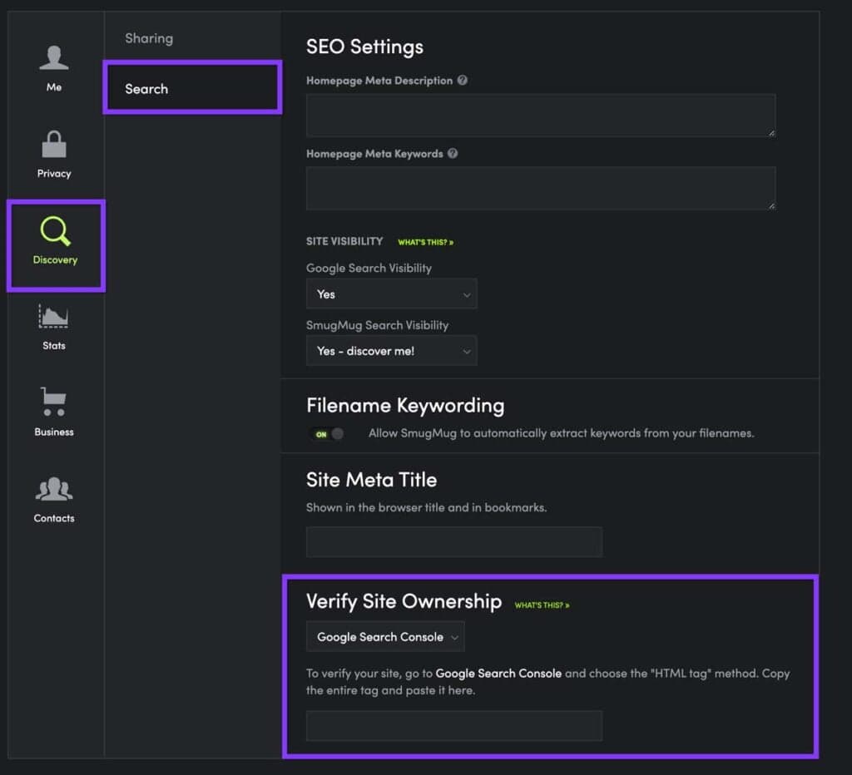This screenshot has width=852, height=775.
Task: Click the Homepage Meta Keywords help icon
Action: click(x=453, y=153)
